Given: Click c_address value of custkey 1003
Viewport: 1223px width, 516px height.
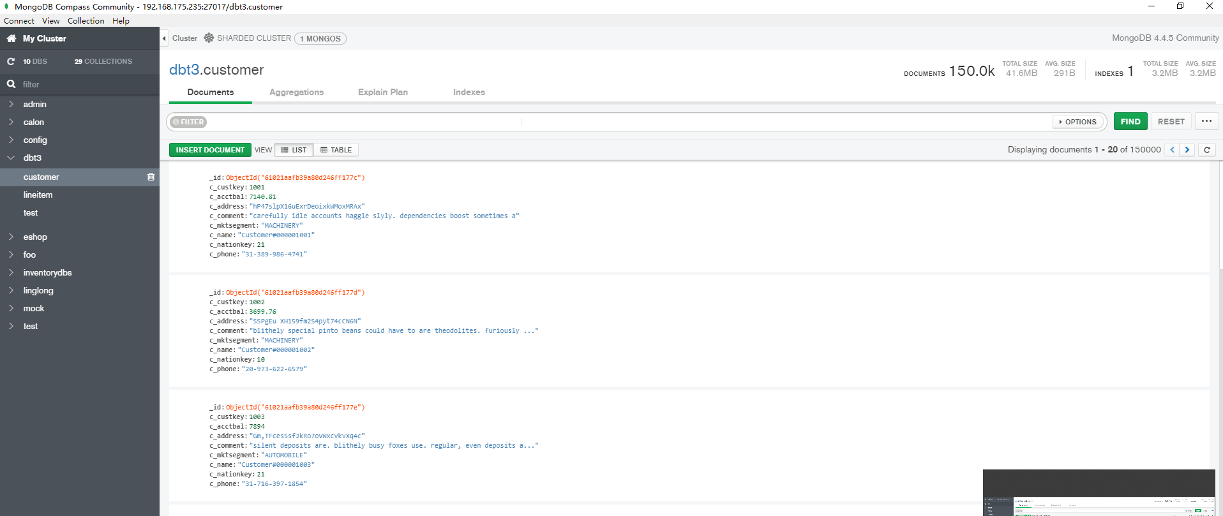Looking at the screenshot, I should click(307, 436).
